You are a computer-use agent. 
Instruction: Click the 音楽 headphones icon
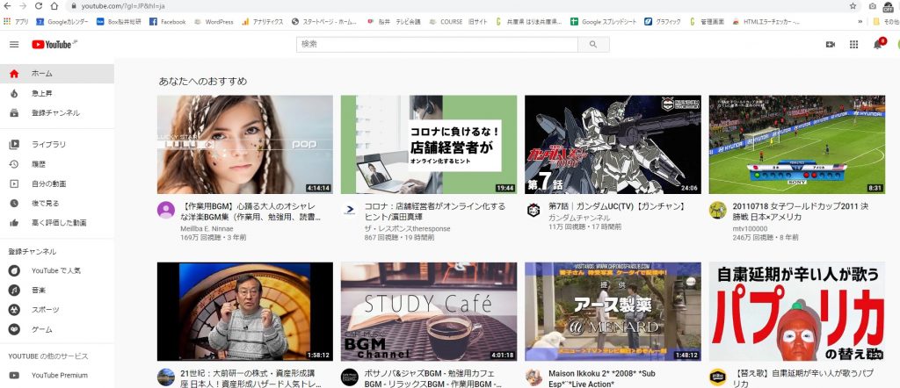tap(14, 291)
